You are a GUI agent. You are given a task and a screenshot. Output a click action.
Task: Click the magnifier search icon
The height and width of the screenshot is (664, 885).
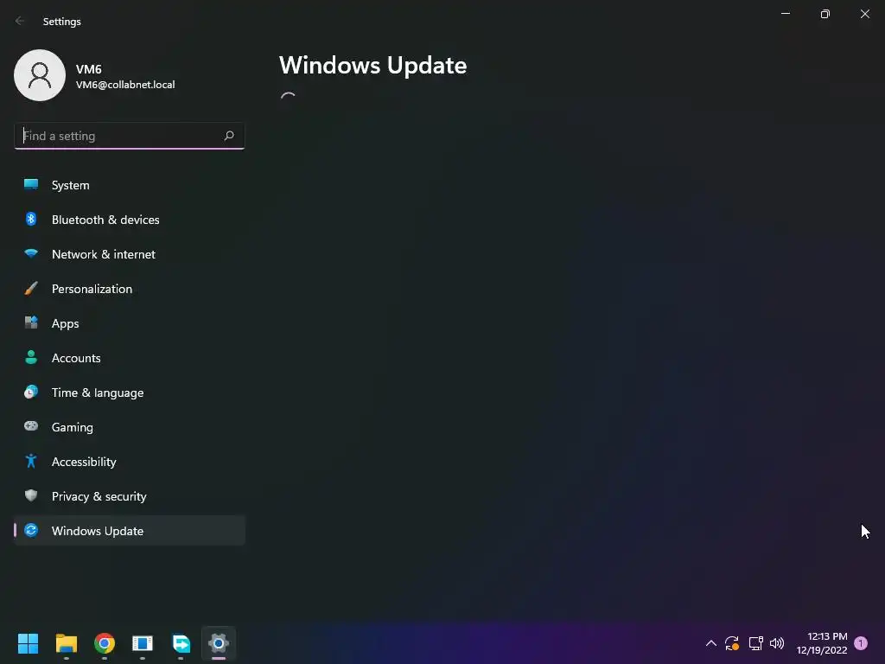tap(229, 136)
